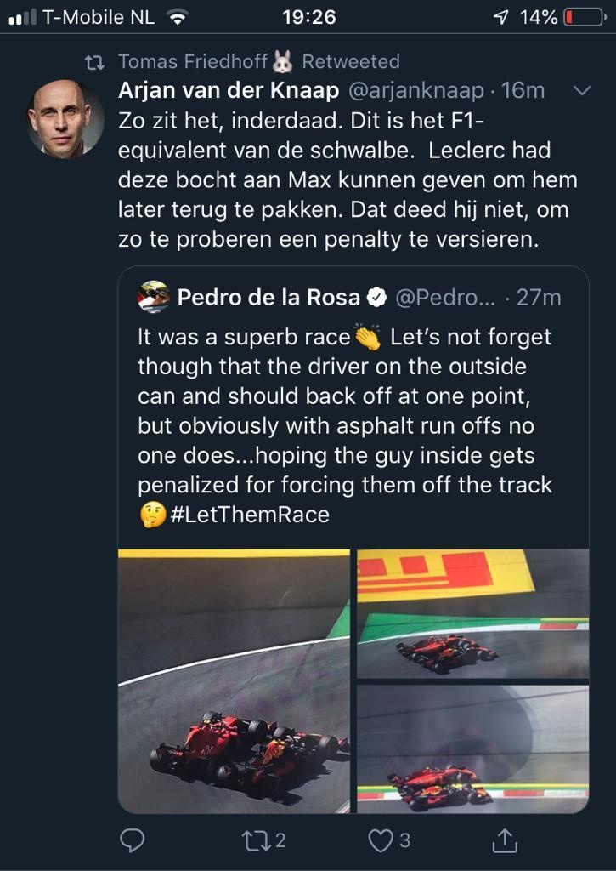Tap the Arjan van der Knaap display name
The image size is (616, 871).
pyautogui.click(x=229, y=90)
